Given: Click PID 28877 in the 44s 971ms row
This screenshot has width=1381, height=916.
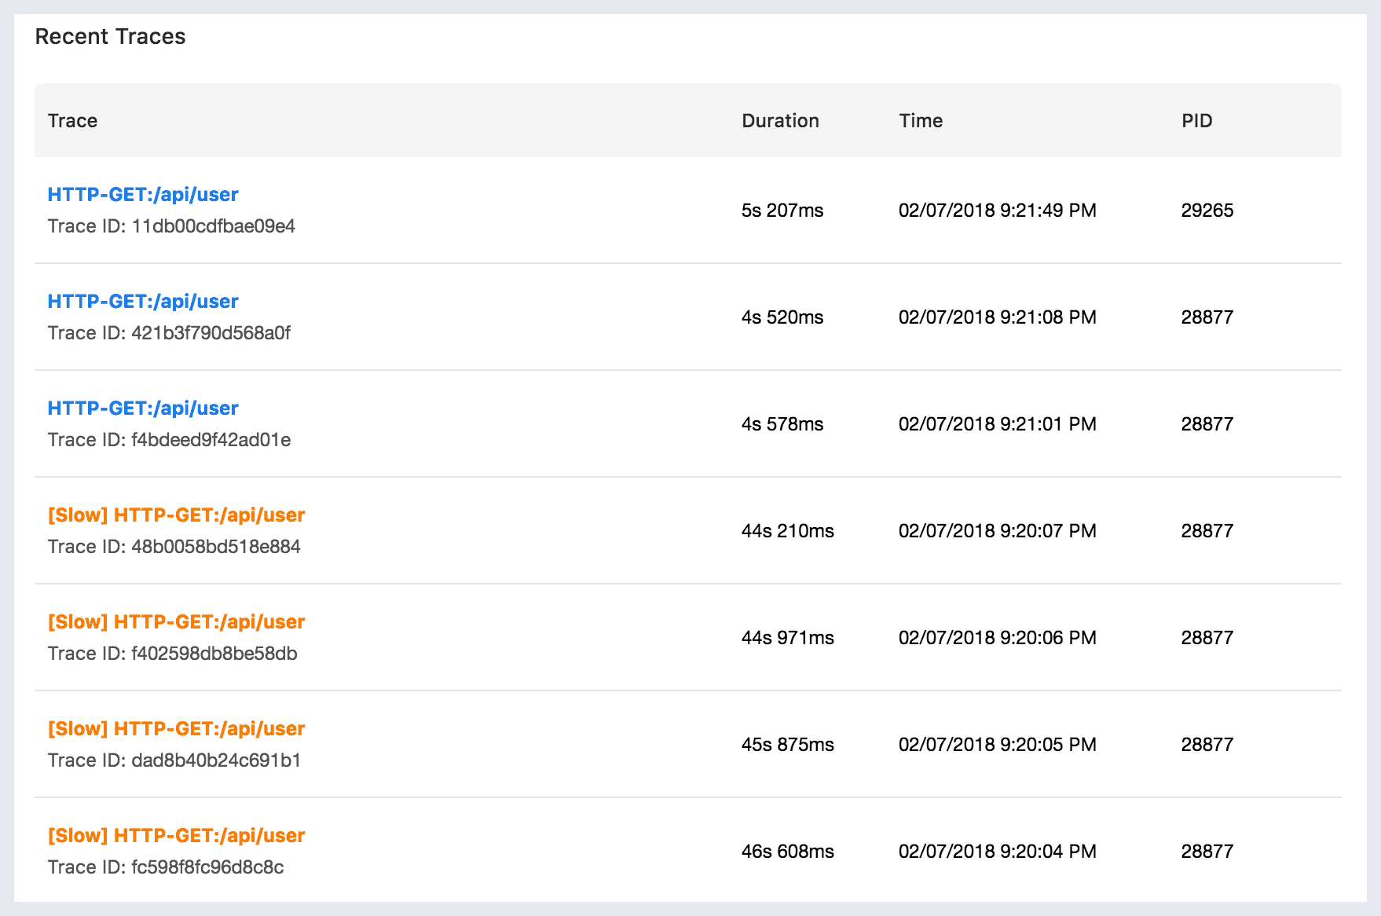Looking at the screenshot, I should [1207, 638].
